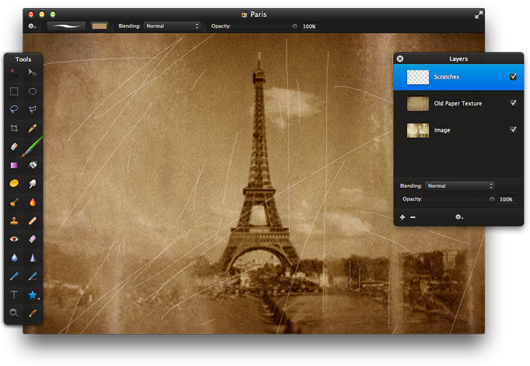Select the Gradient tool
530x366 pixels.
14,165
